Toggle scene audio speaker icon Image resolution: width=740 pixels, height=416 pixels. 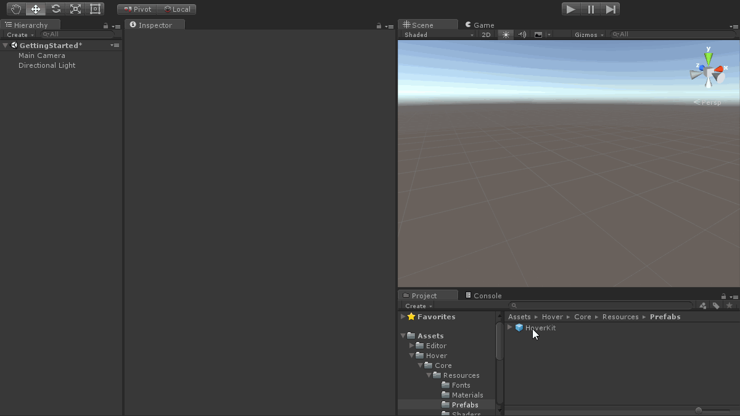coord(522,35)
